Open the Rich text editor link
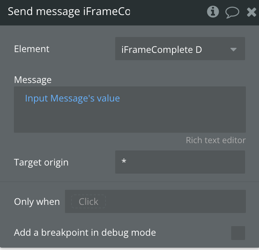This screenshot has height=250, width=259. 216,140
